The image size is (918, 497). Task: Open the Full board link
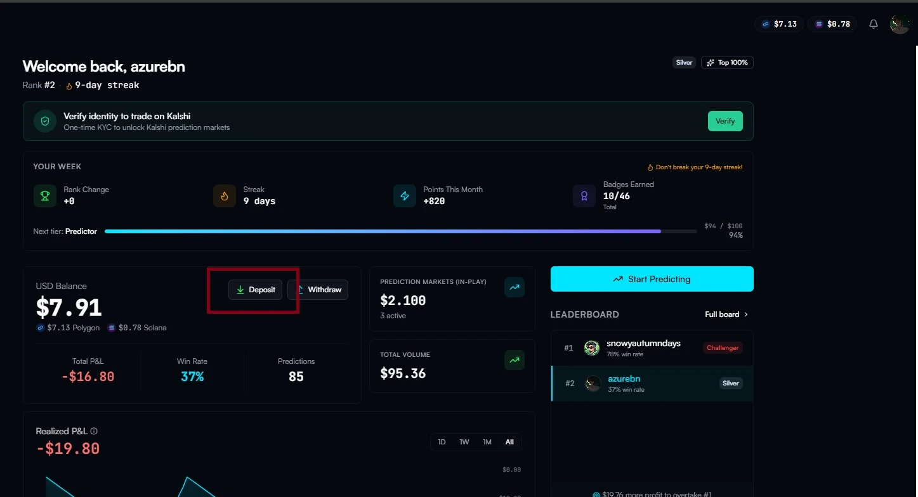click(726, 314)
